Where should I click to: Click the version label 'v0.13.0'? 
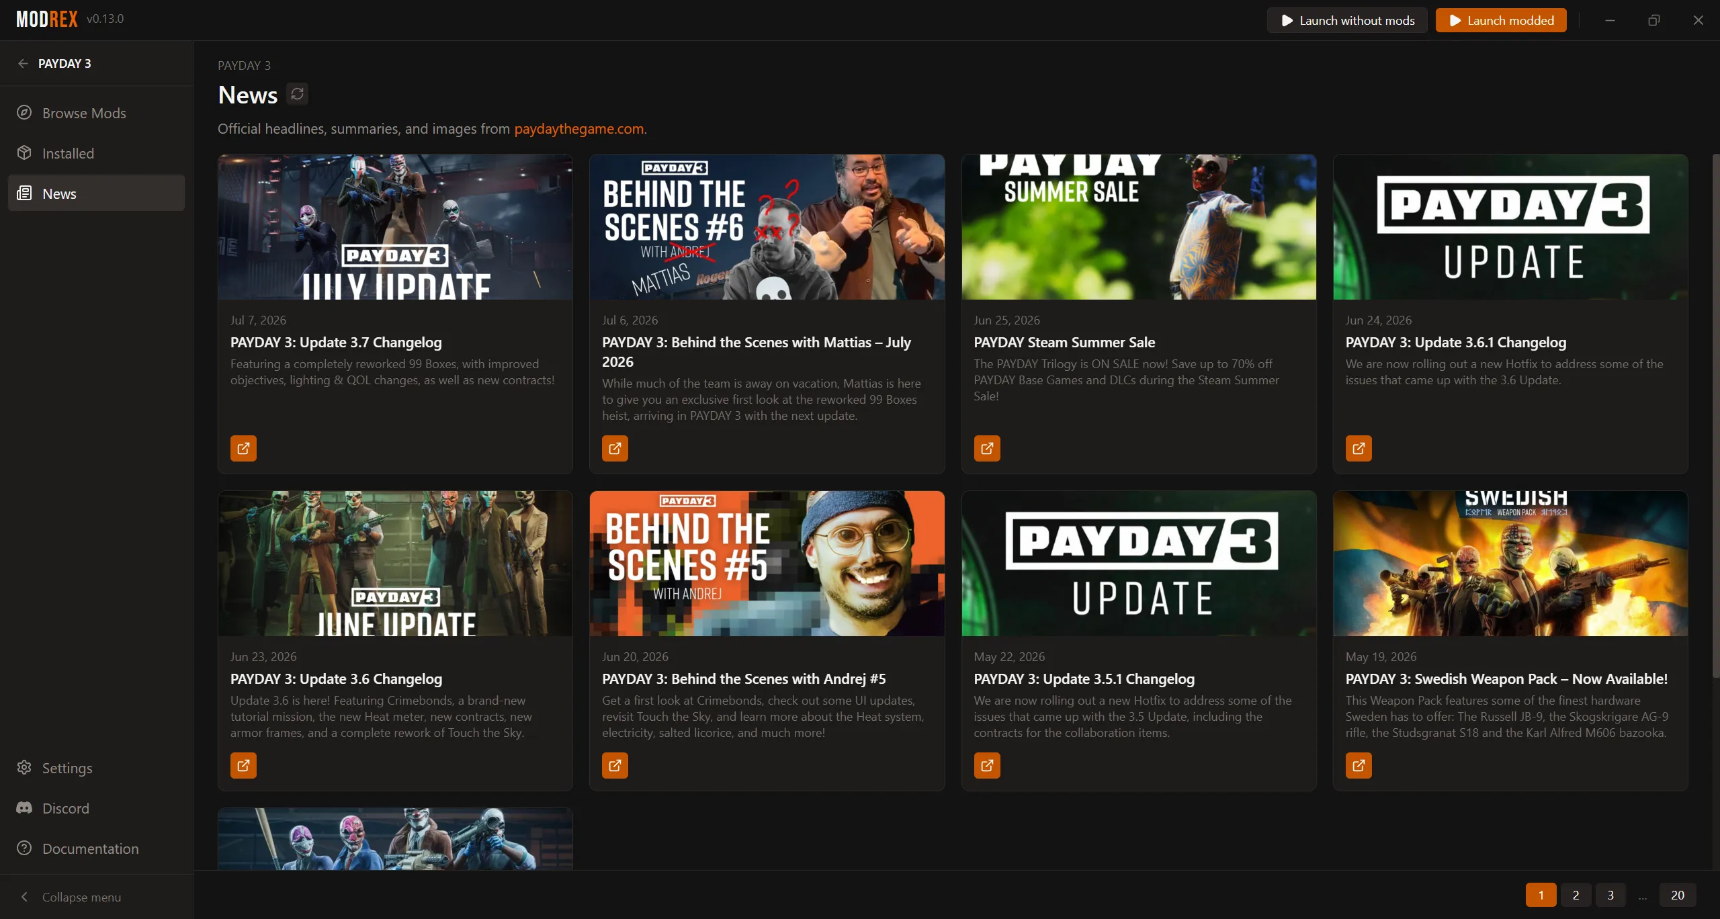pos(105,19)
